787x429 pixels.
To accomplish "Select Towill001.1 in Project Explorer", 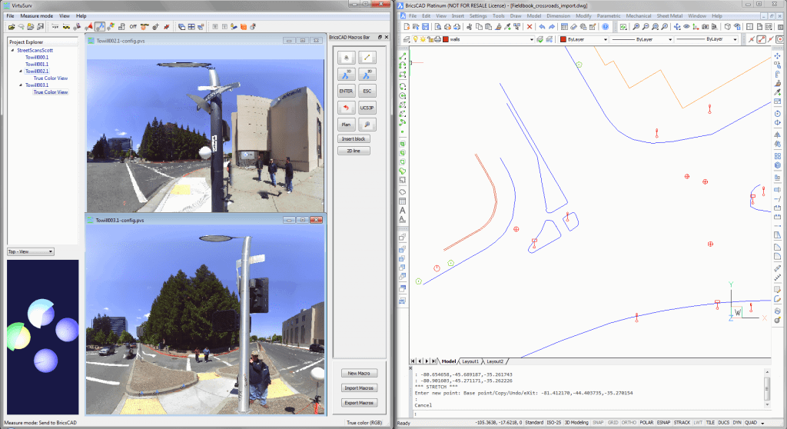I will [x=37, y=64].
